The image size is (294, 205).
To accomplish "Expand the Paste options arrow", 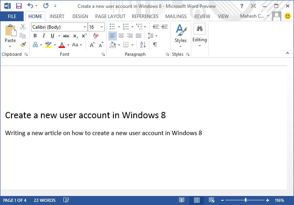I will (10, 46).
